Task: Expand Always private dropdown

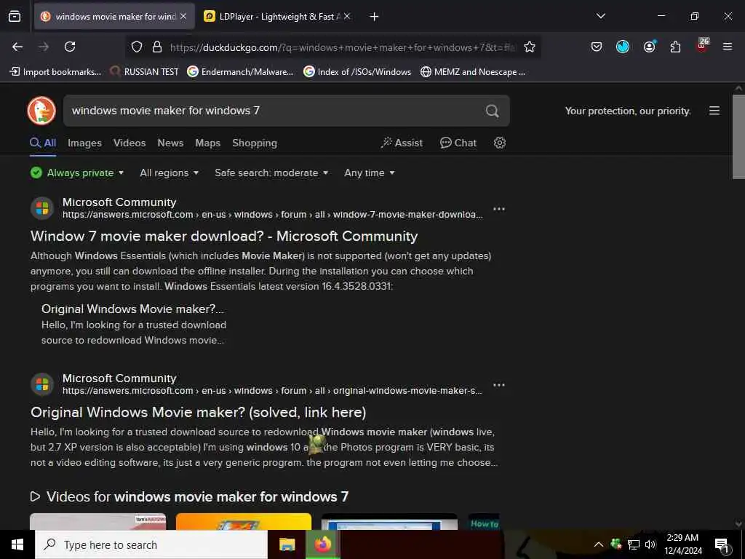Action: (77, 173)
